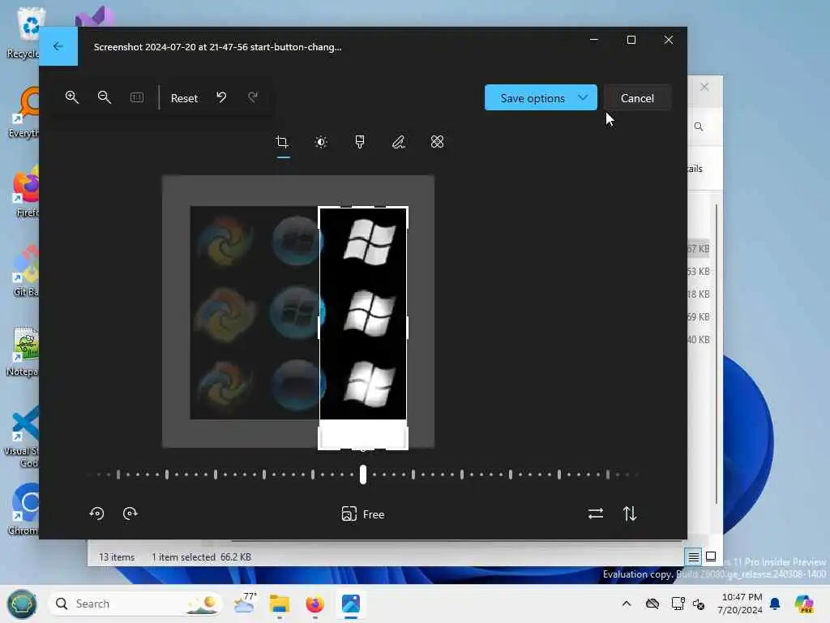The width and height of the screenshot is (830, 623).
Task: Switch File Explorer to details view
Action: (x=693, y=556)
